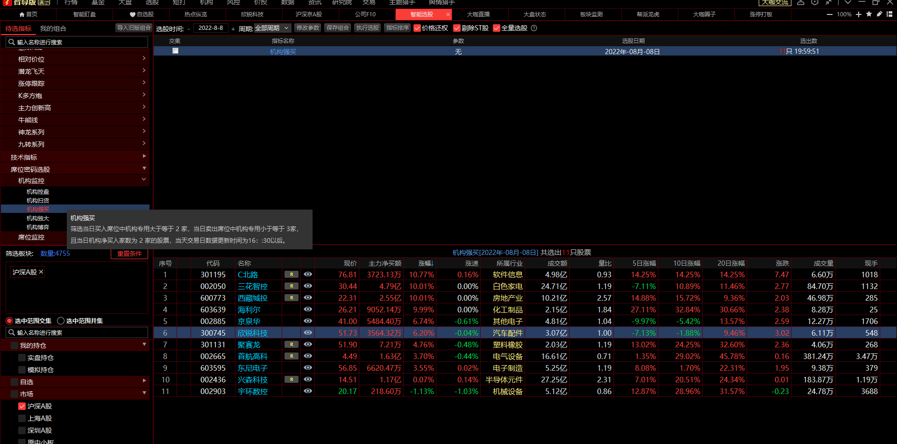Viewport: 897px width, 444px height.
Task: Click the R badge for 西藏城投
Action: pyautogui.click(x=292, y=298)
